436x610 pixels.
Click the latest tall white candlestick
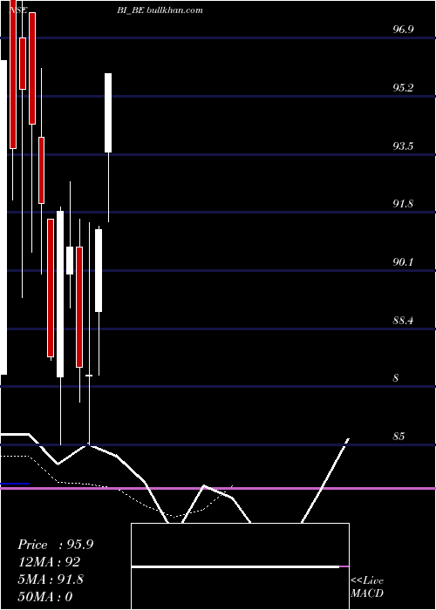(x=108, y=112)
